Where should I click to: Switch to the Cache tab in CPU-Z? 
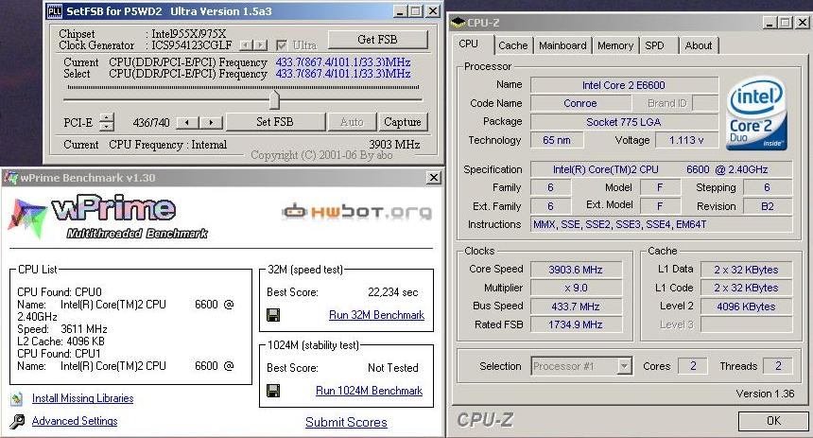(512, 45)
